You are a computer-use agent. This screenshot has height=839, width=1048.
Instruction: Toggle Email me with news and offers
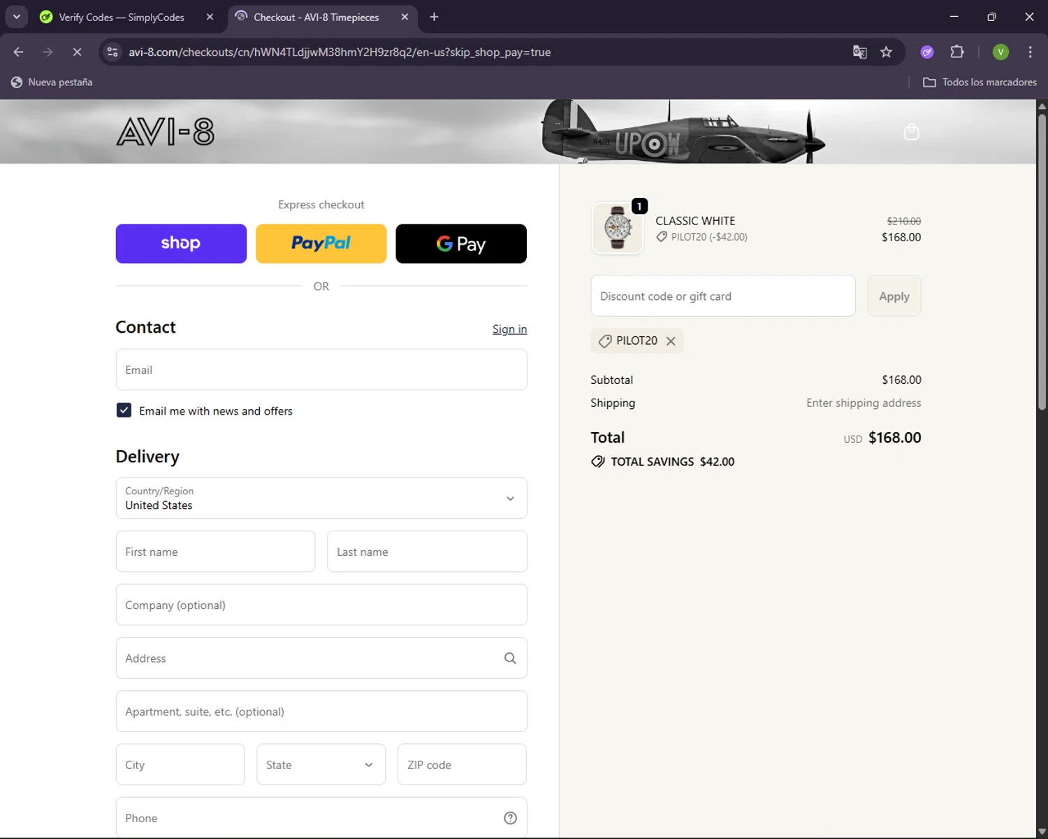click(124, 410)
